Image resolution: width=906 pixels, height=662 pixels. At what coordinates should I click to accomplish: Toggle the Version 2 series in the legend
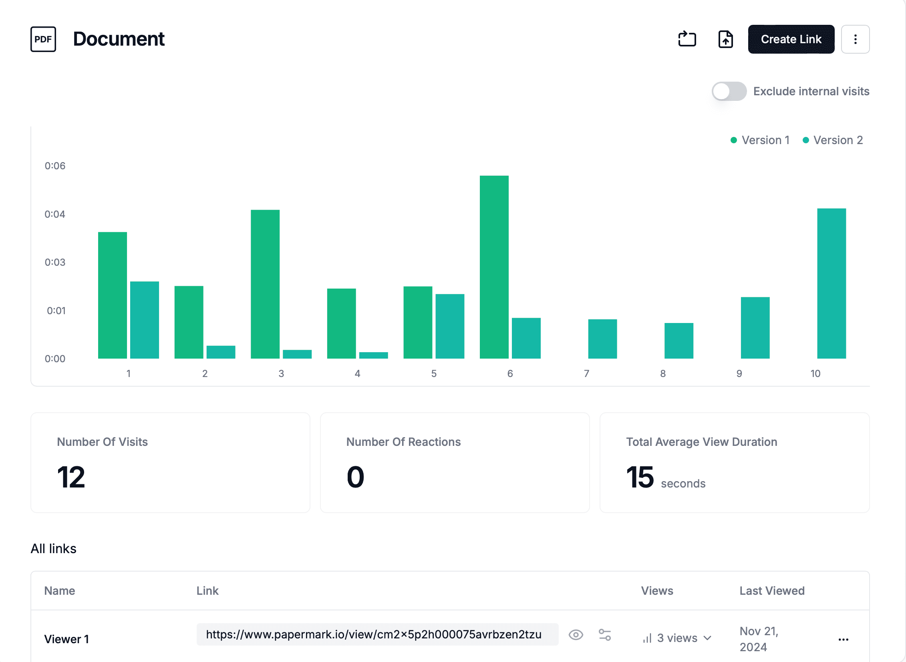tap(833, 140)
